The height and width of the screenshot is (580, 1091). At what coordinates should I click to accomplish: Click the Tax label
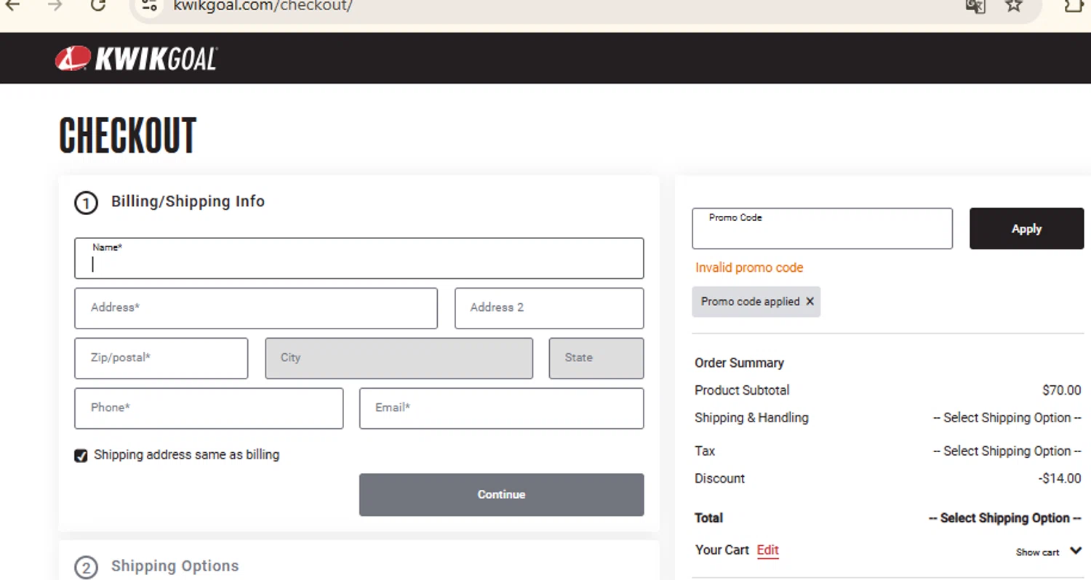click(x=705, y=451)
